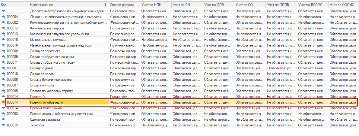The width and height of the screenshot is (359, 136).
Task: Click the Способ расчета column header
Action: click(125, 5)
